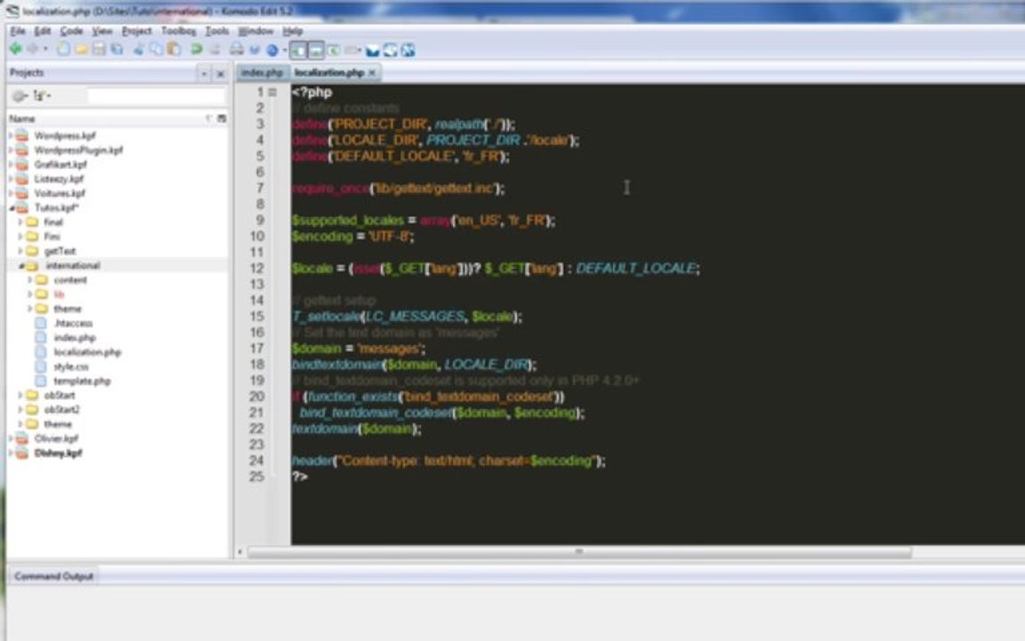Viewport: 1025px width, 641px height.
Task: Expand the Grafikart.kpf project
Action: tap(11, 164)
